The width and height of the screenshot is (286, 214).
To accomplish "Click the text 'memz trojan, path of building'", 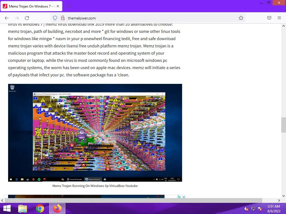I will tap(36, 31).
